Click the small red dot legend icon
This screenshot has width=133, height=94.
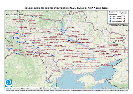[124, 17]
